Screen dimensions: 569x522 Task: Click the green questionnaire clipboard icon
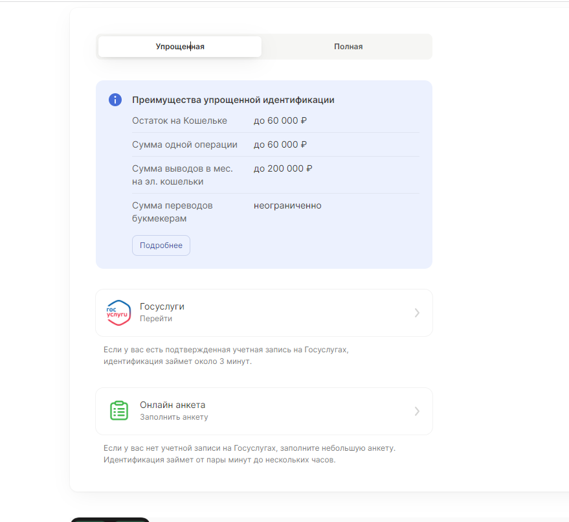(118, 411)
